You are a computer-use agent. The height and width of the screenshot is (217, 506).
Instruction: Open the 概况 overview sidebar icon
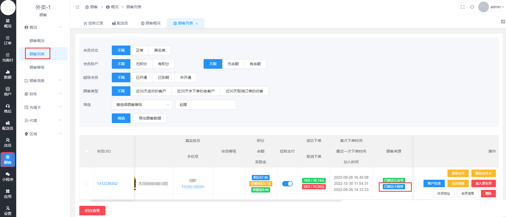tap(8, 23)
